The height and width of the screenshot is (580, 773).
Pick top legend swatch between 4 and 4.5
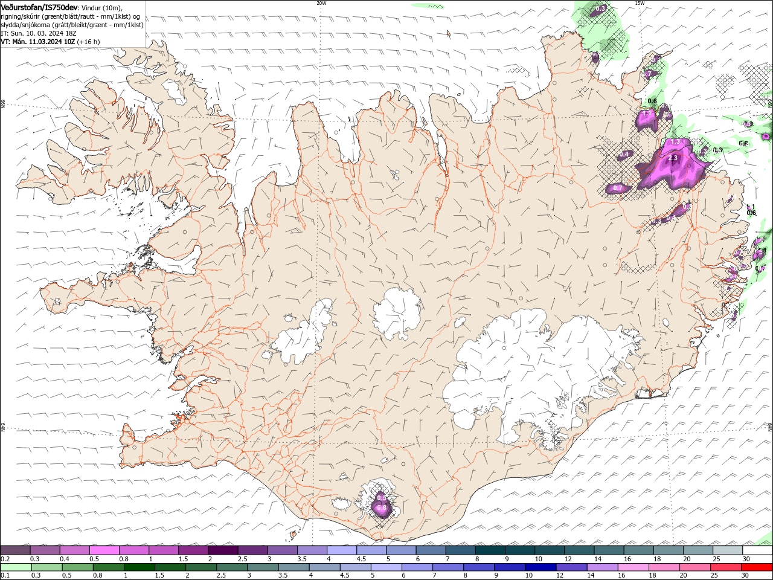tap(341, 550)
